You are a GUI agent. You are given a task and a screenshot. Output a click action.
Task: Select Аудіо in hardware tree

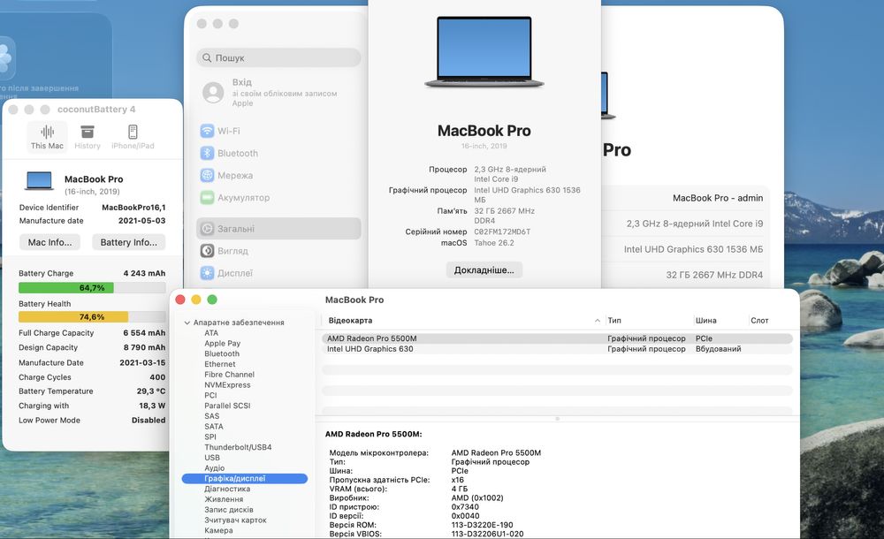coord(214,468)
